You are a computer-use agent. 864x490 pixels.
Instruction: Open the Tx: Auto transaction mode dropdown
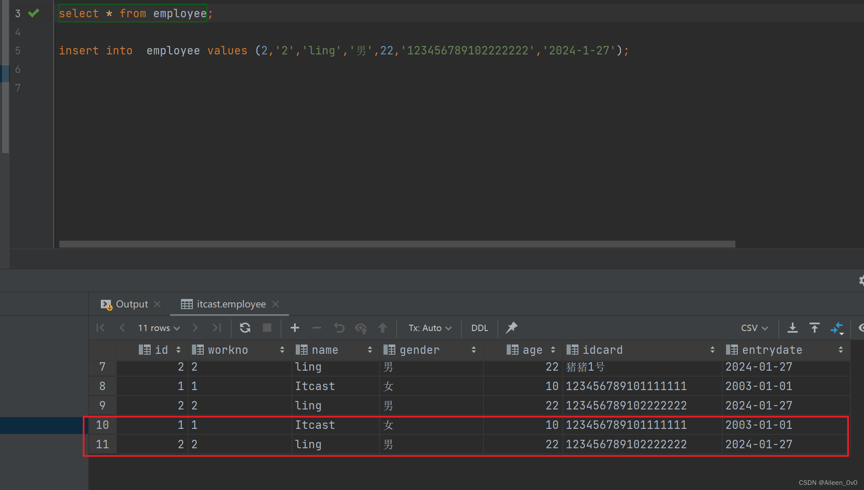pos(430,328)
